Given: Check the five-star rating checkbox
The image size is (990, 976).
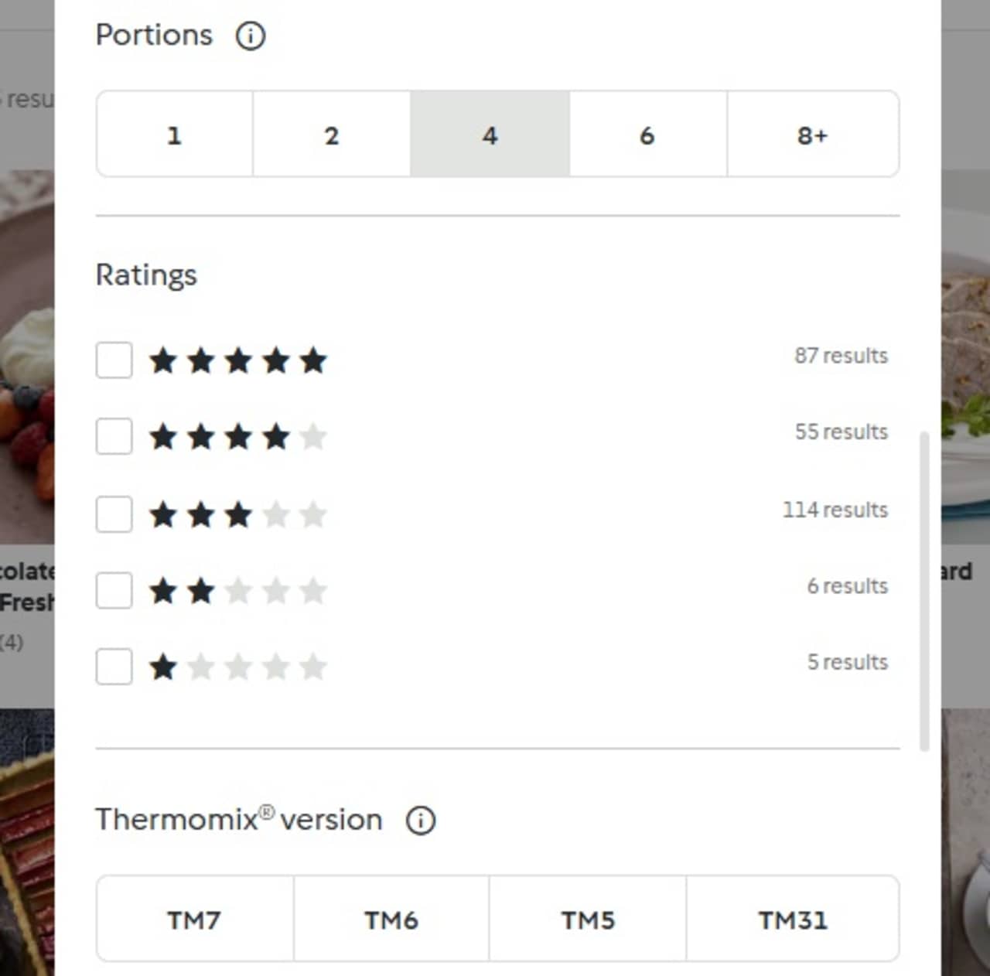Looking at the screenshot, I should 114,360.
